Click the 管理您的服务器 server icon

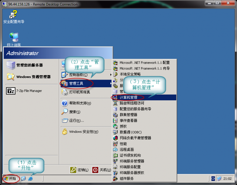tap(11, 65)
